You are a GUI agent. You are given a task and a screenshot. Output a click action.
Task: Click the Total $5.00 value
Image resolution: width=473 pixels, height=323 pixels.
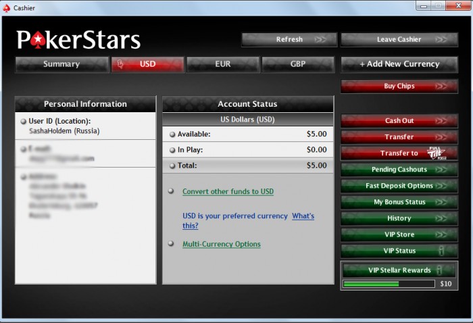(x=316, y=166)
